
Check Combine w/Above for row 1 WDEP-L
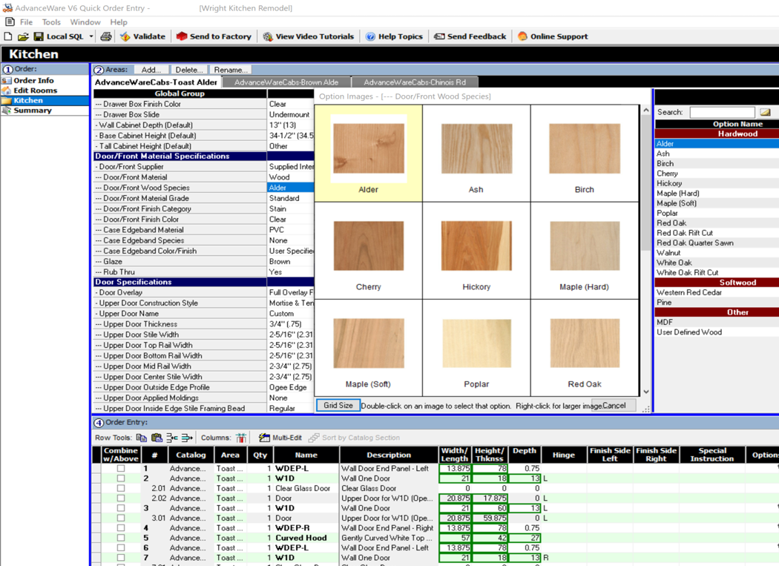click(121, 469)
